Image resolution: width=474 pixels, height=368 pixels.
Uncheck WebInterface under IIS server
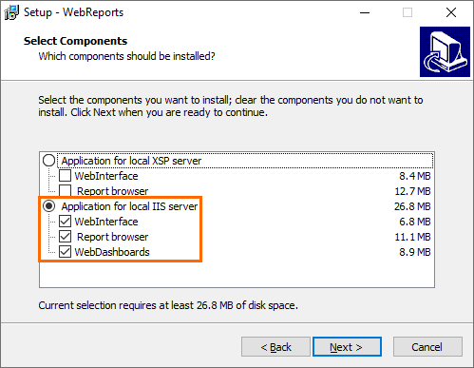(x=65, y=222)
